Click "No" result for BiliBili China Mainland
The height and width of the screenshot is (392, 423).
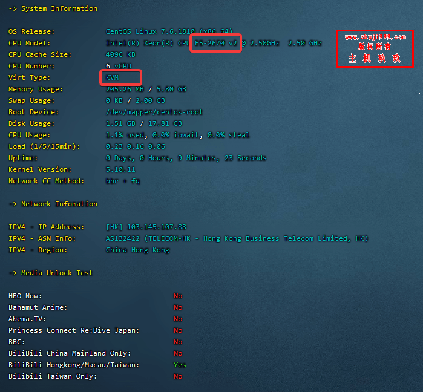[x=178, y=353]
